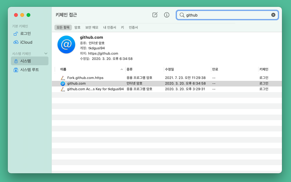The image size is (291, 182).
Task: Maximize the window with the green button
Action: click(28, 15)
